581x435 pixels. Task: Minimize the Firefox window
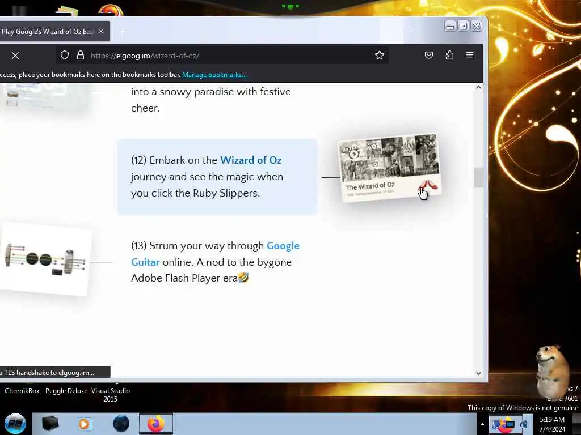pyautogui.click(x=450, y=26)
